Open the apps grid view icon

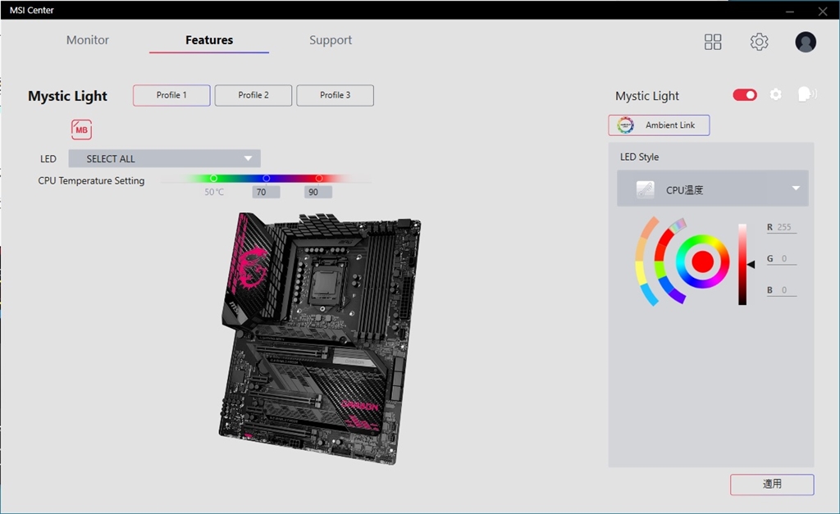(x=713, y=42)
